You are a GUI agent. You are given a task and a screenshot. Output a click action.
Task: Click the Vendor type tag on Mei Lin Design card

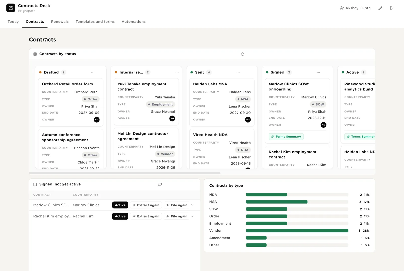[165, 154]
